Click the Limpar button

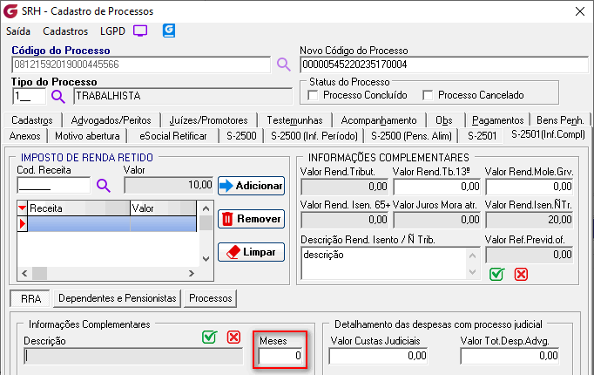pos(251,252)
